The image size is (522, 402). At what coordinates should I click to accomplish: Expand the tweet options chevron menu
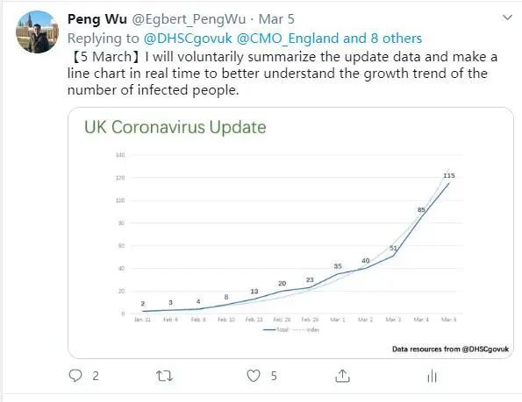click(507, 18)
